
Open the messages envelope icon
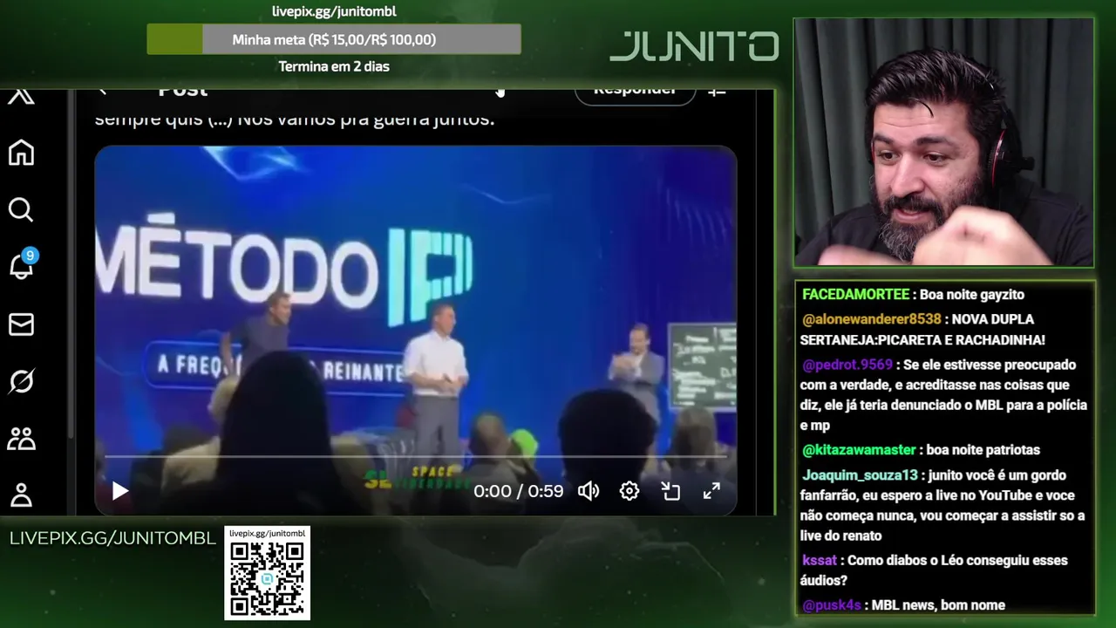coord(21,324)
